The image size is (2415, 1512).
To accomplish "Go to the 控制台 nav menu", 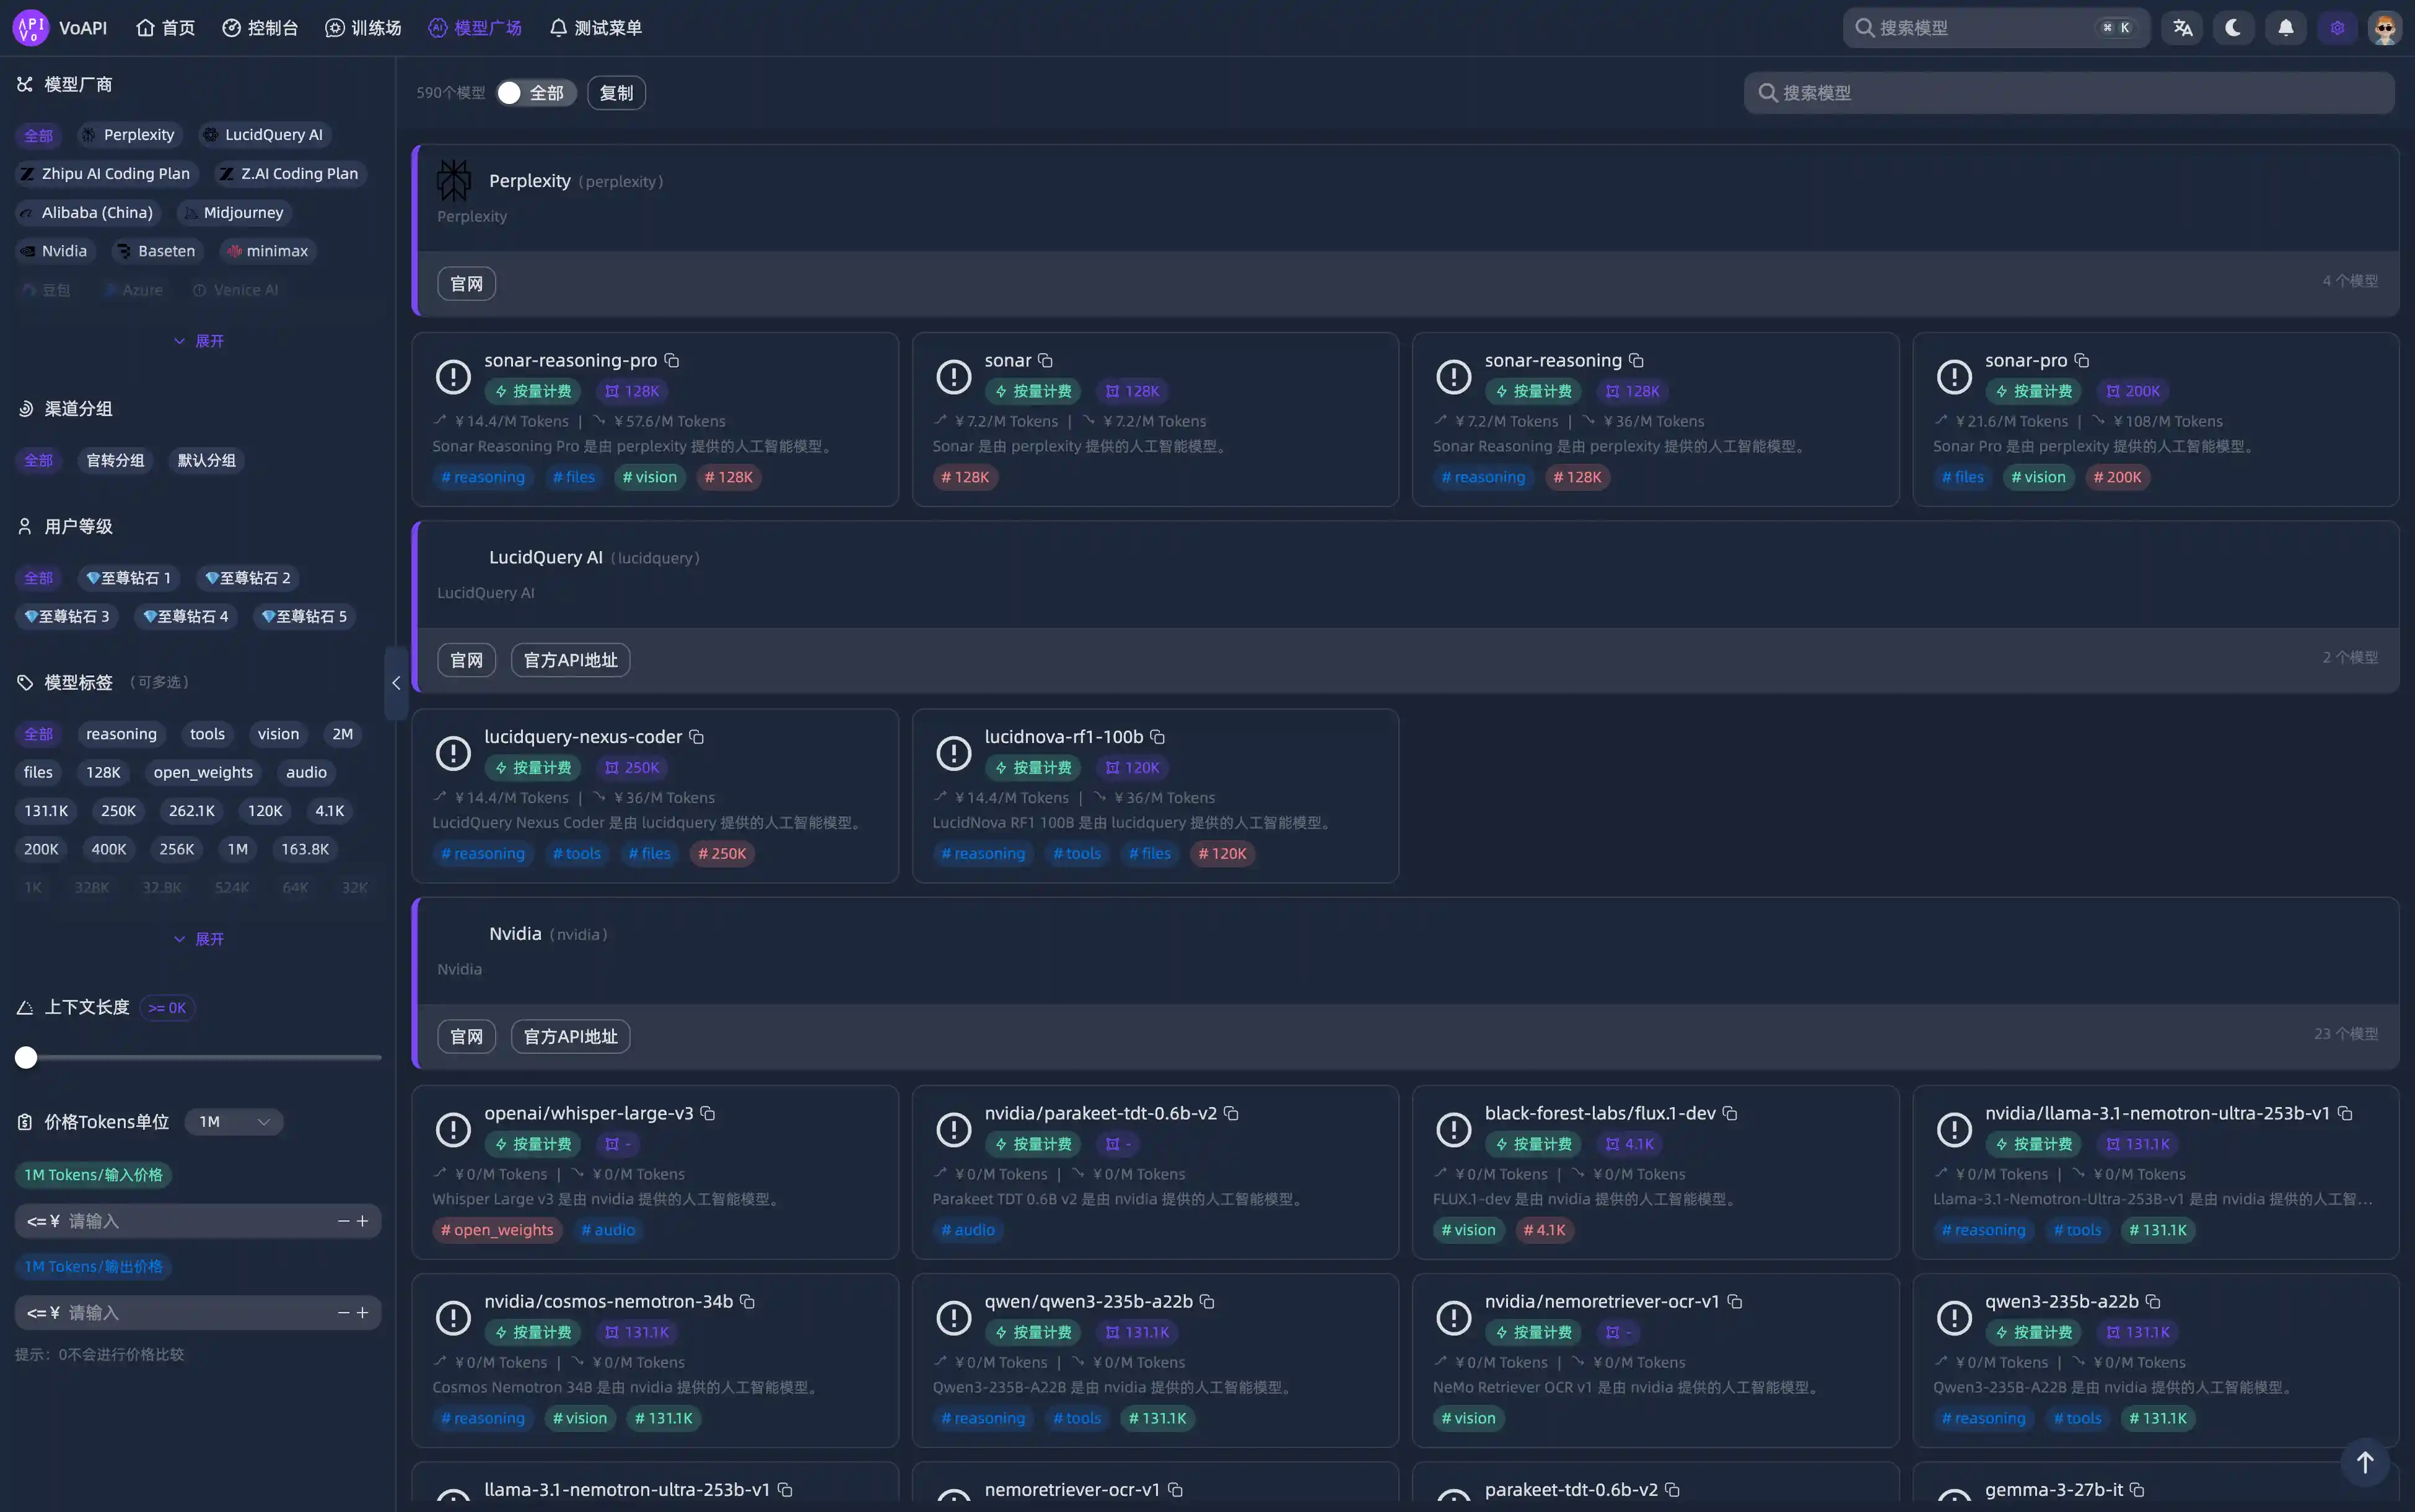I will tap(260, 28).
